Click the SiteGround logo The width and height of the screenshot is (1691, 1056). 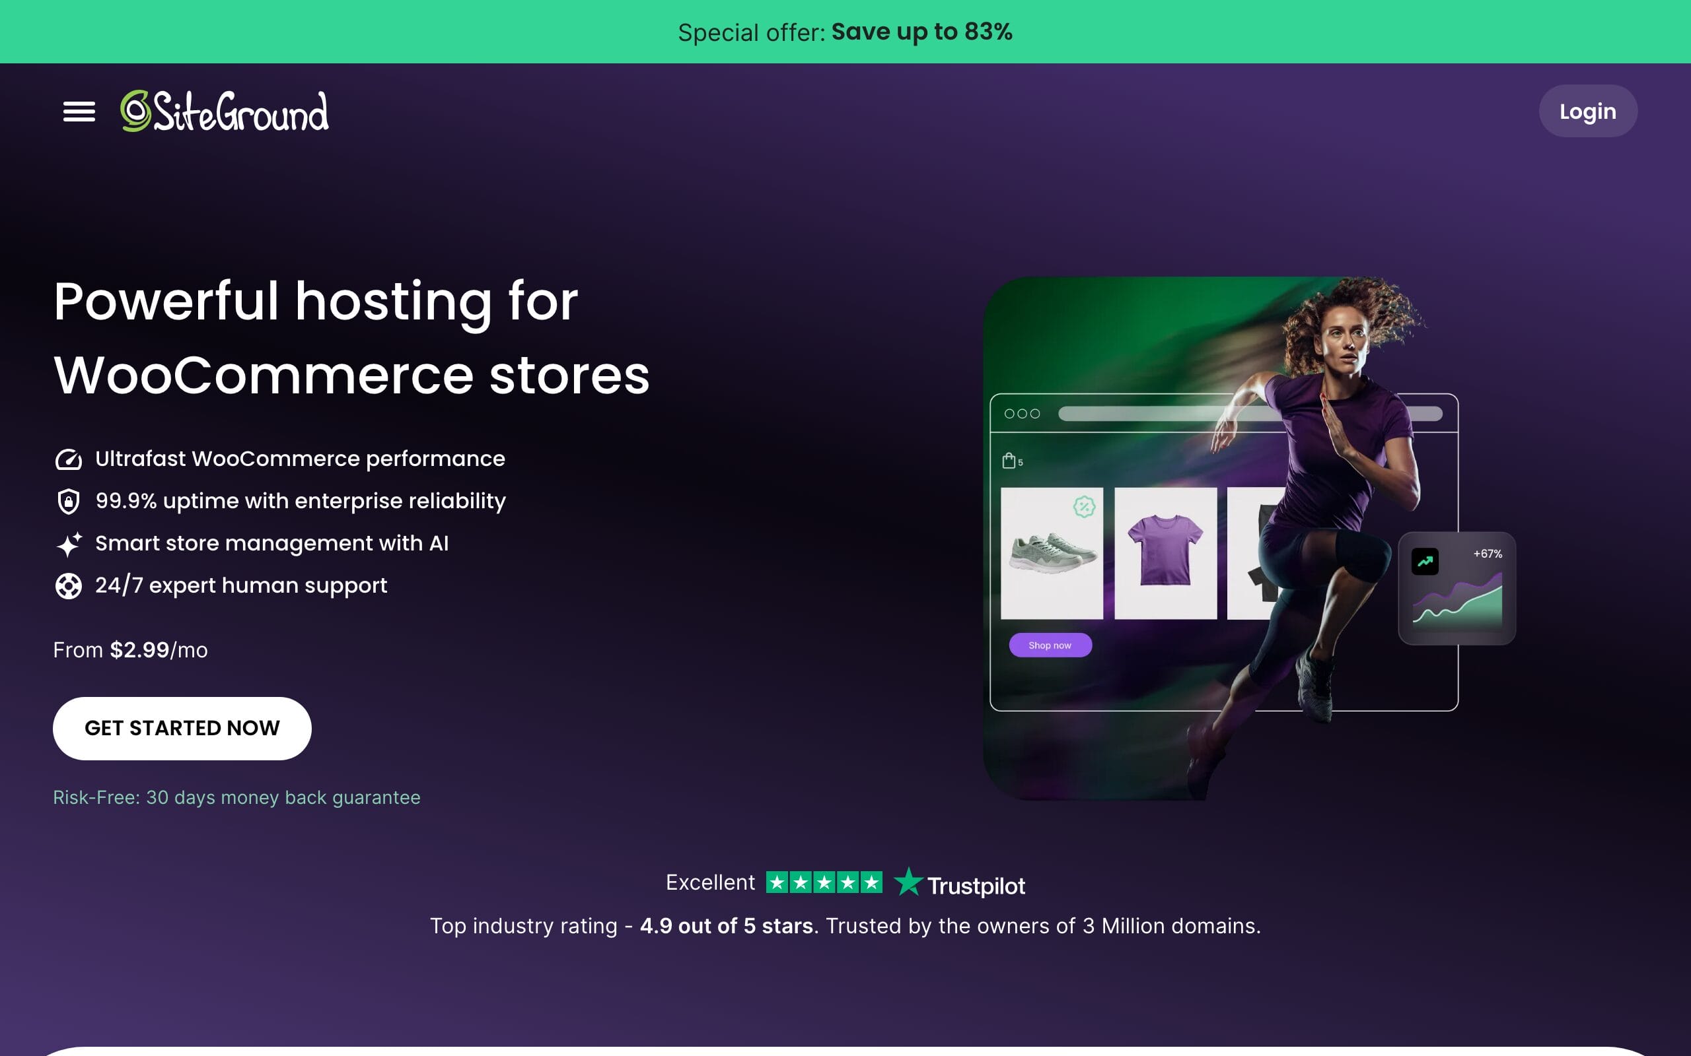(225, 112)
